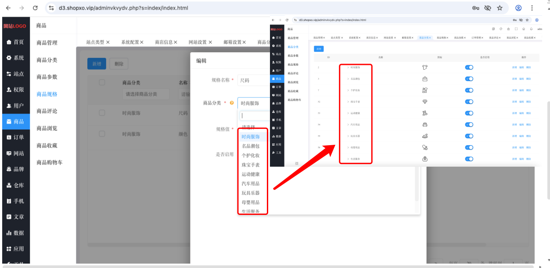Click the T-shirt icon in the inset 时尚服饰 row

424,67
